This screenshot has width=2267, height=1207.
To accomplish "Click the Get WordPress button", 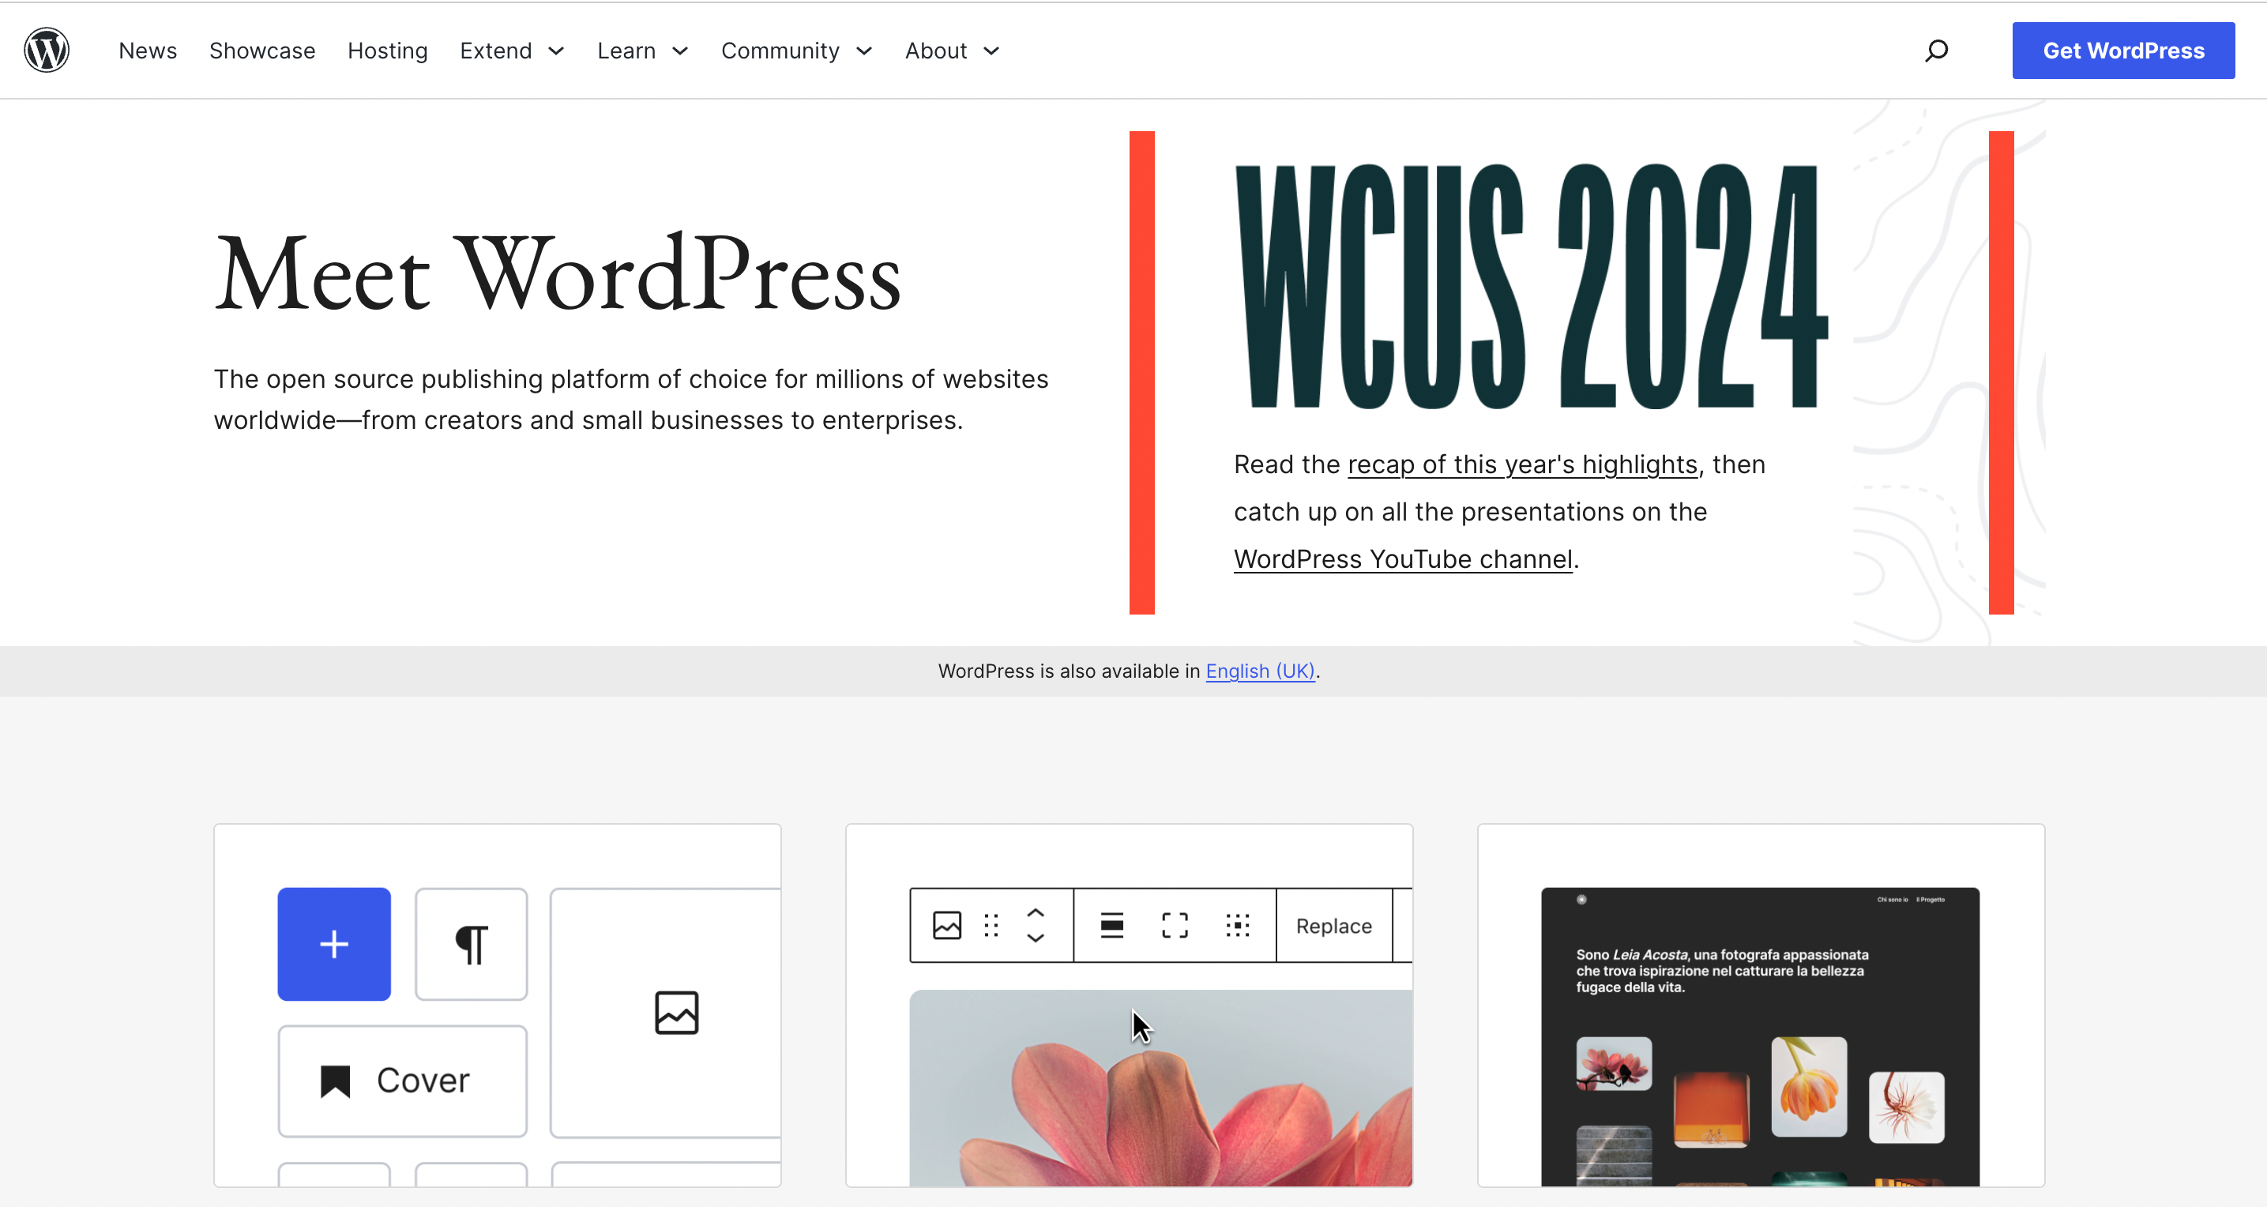I will pyautogui.click(x=2123, y=51).
